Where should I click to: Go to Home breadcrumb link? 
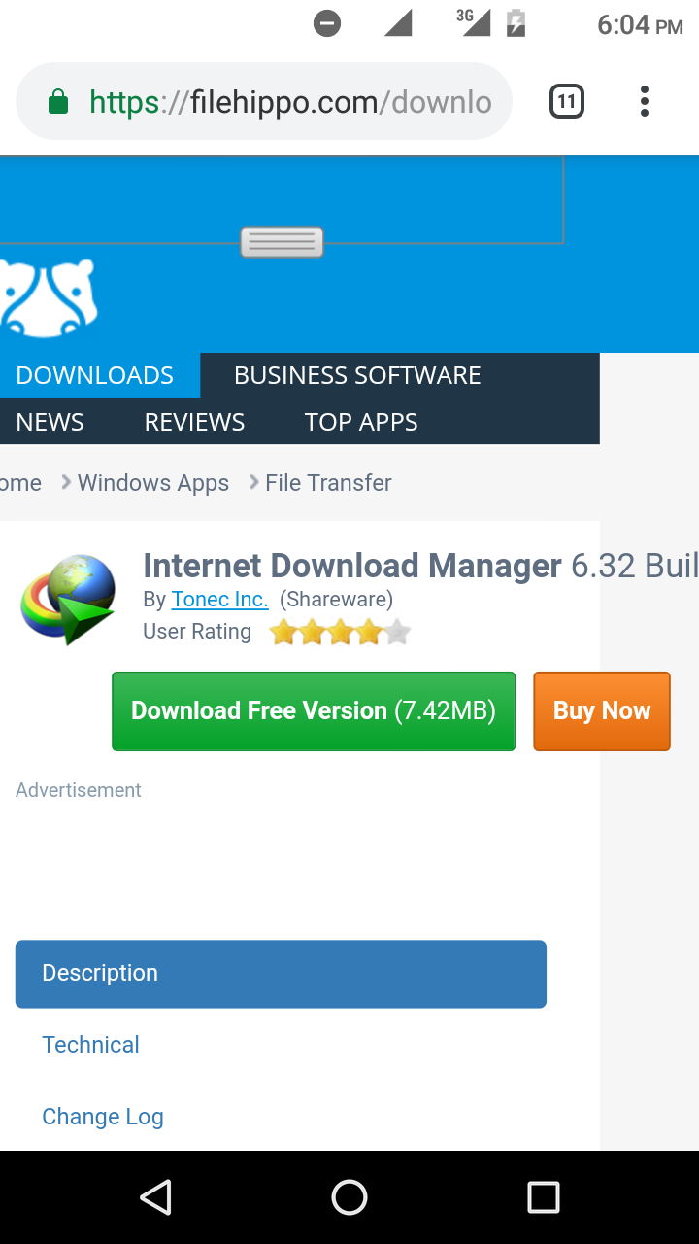tap(20, 483)
